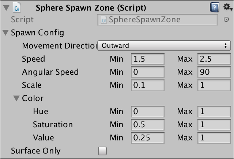Open the script object picker circle
This screenshot has height=159, width=234.
(x=226, y=19)
